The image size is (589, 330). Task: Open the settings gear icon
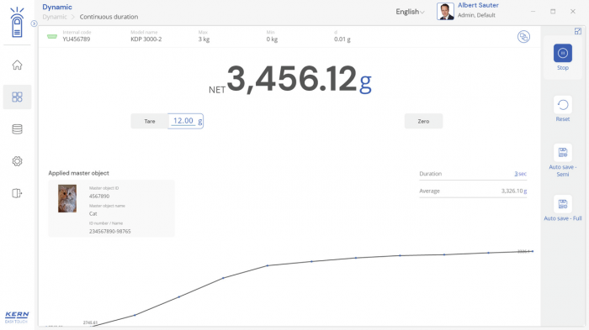(17, 161)
